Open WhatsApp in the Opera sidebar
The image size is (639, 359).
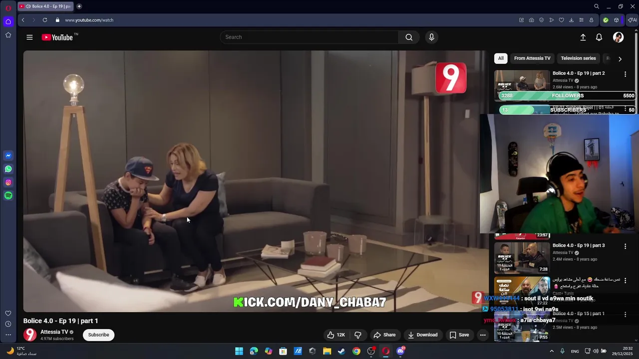(x=8, y=169)
